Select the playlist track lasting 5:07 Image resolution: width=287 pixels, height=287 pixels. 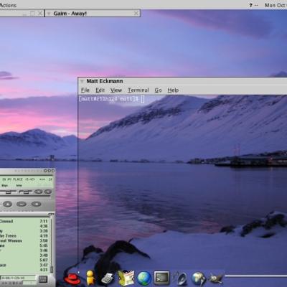24,260
